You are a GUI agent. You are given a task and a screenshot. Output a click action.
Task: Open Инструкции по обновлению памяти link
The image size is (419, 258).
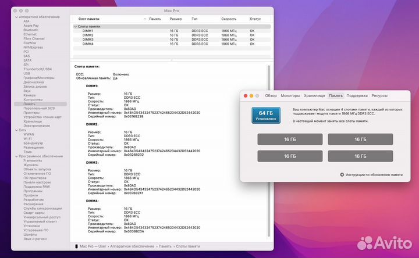374,175
